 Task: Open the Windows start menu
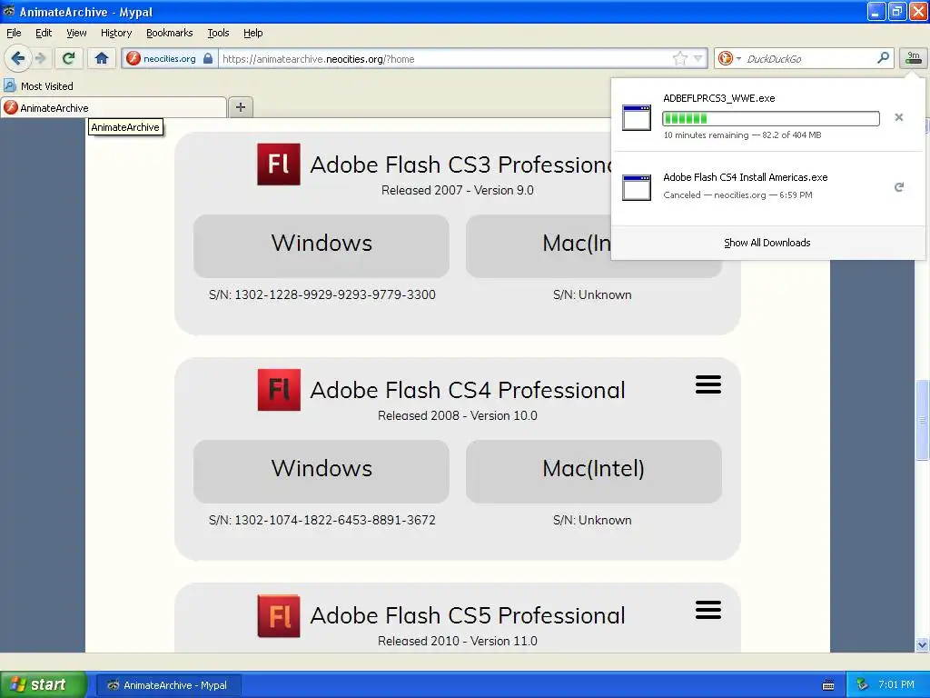click(44, 684)
